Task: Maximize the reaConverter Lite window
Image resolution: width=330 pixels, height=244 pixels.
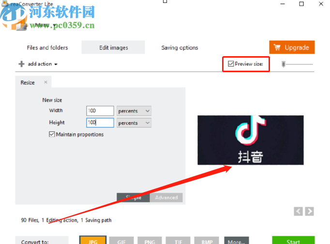Action: [x=301, y=4]
